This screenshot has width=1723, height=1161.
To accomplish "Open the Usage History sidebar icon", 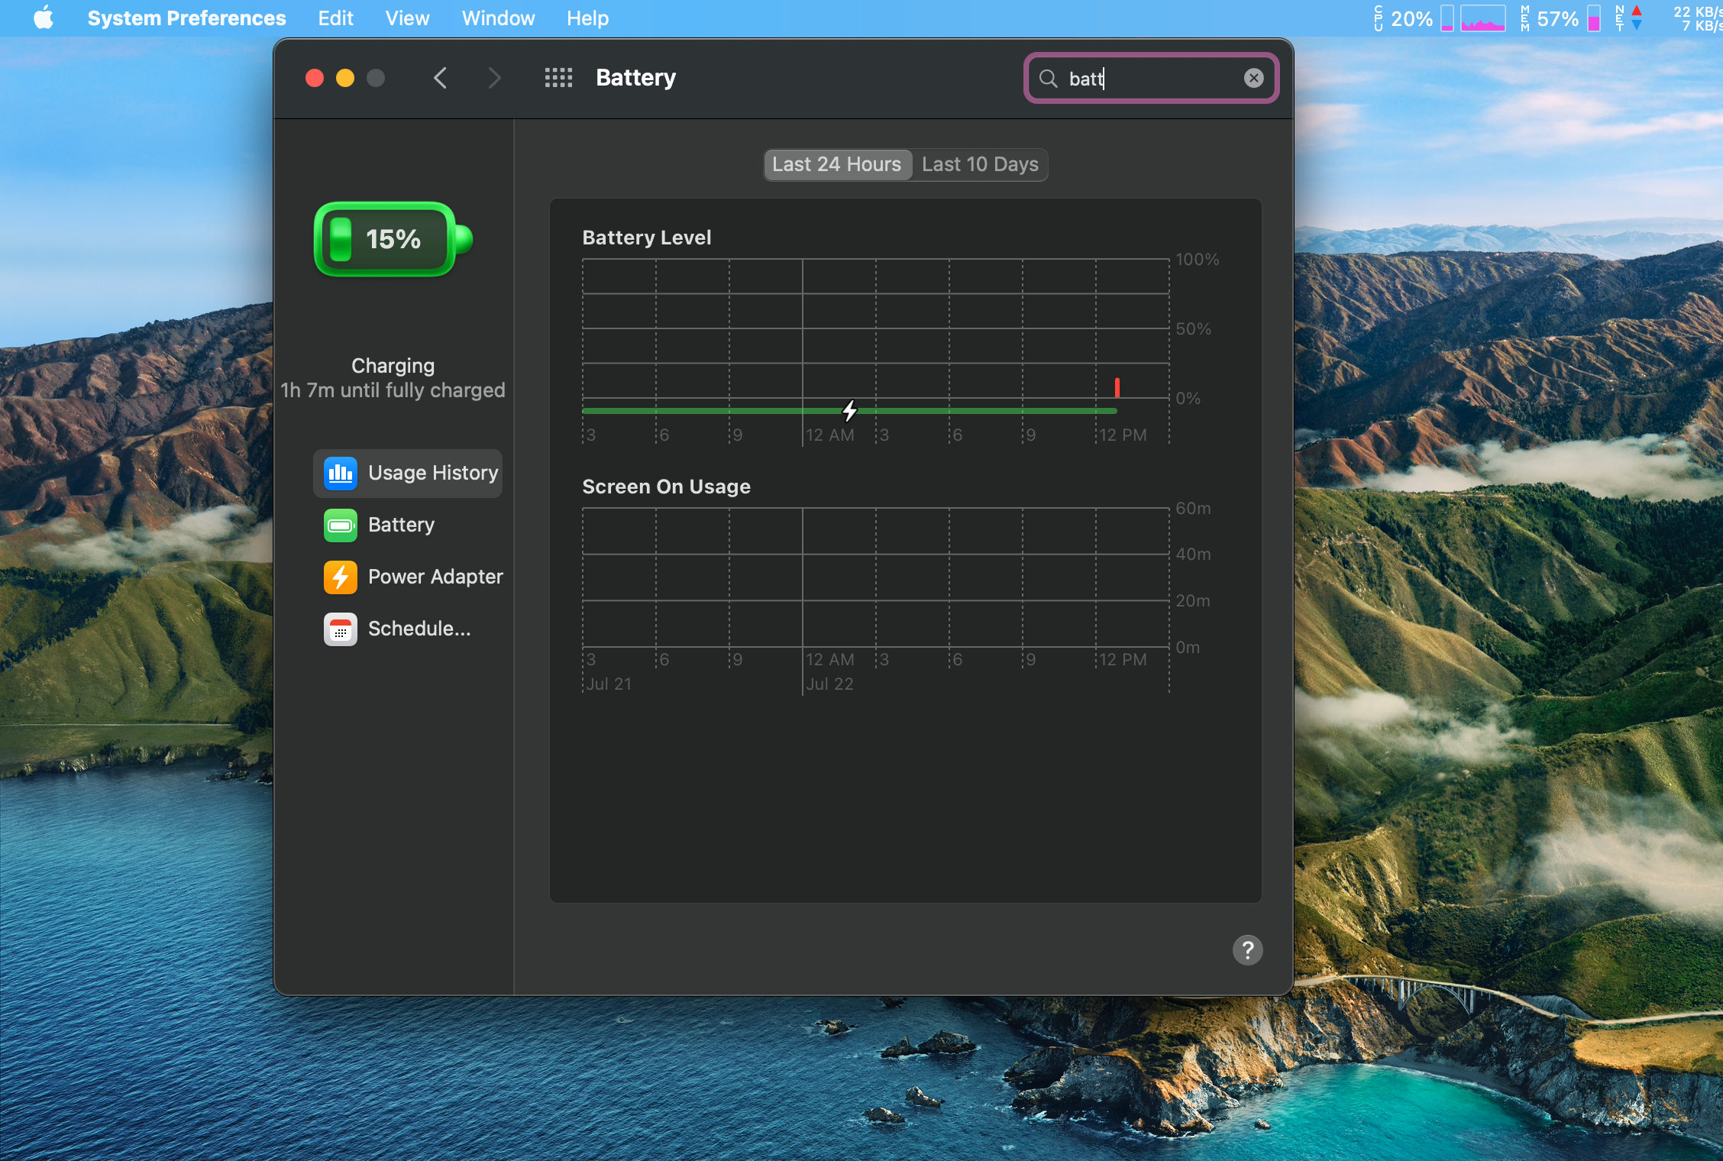I will (x=340, y=473).
